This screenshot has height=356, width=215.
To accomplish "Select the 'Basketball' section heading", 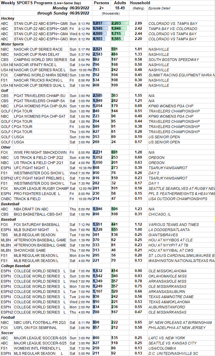I will [10, 204].
